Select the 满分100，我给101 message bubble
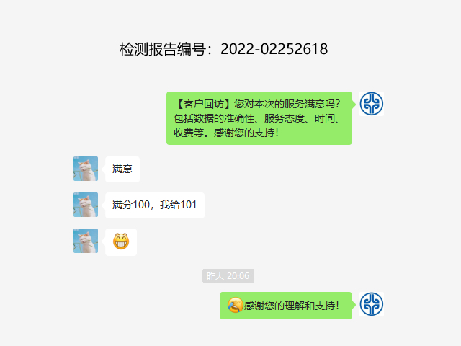This screenshot has height=346, width=461. click(155, 205)
